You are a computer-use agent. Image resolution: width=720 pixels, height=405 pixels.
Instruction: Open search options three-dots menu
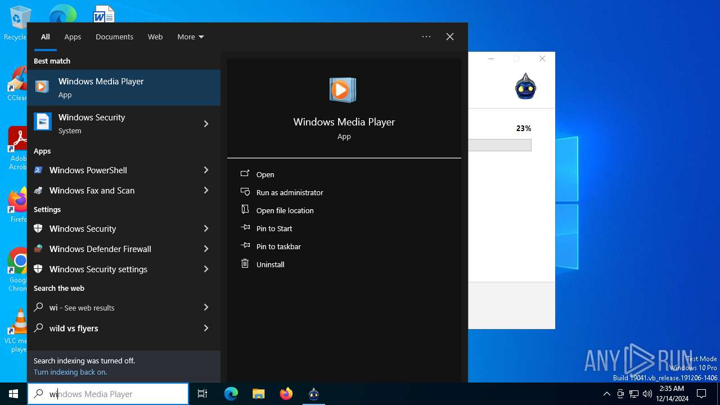coord(426,37)
